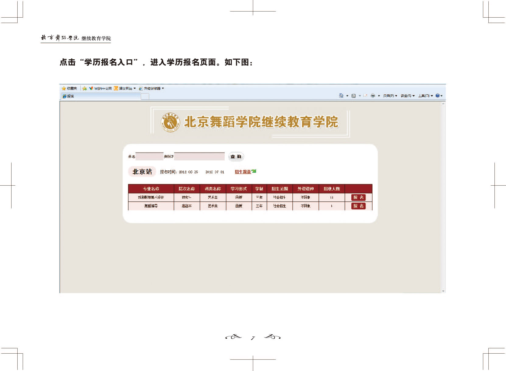Click the green arrow icon beside 招生简章
This screenshot has width=506, height=371.
[254, 171]
